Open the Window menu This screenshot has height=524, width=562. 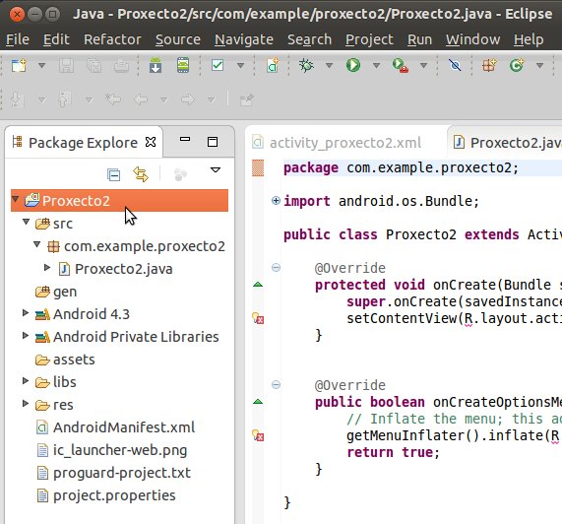pyautogui.click(x=473, y=39)
